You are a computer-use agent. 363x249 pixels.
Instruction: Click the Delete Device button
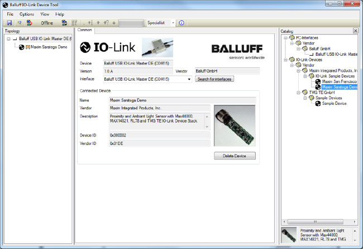pyautogui.click(x=235, y=156)
